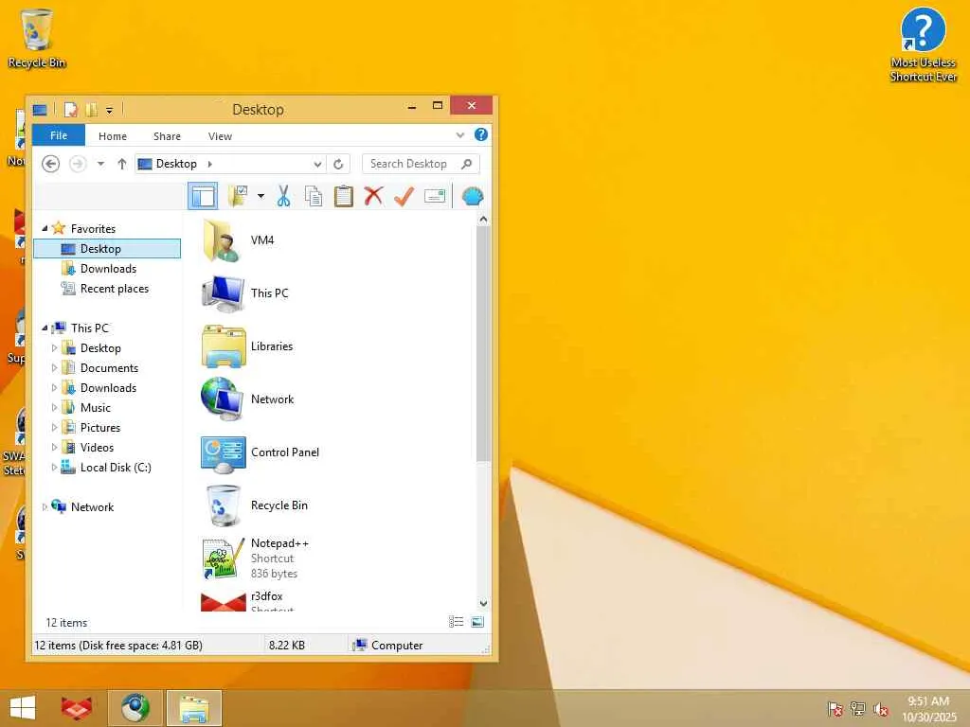Select the Control Panel icon
The height and width of the screenshot is (727, 970).
tap(224, 453)
